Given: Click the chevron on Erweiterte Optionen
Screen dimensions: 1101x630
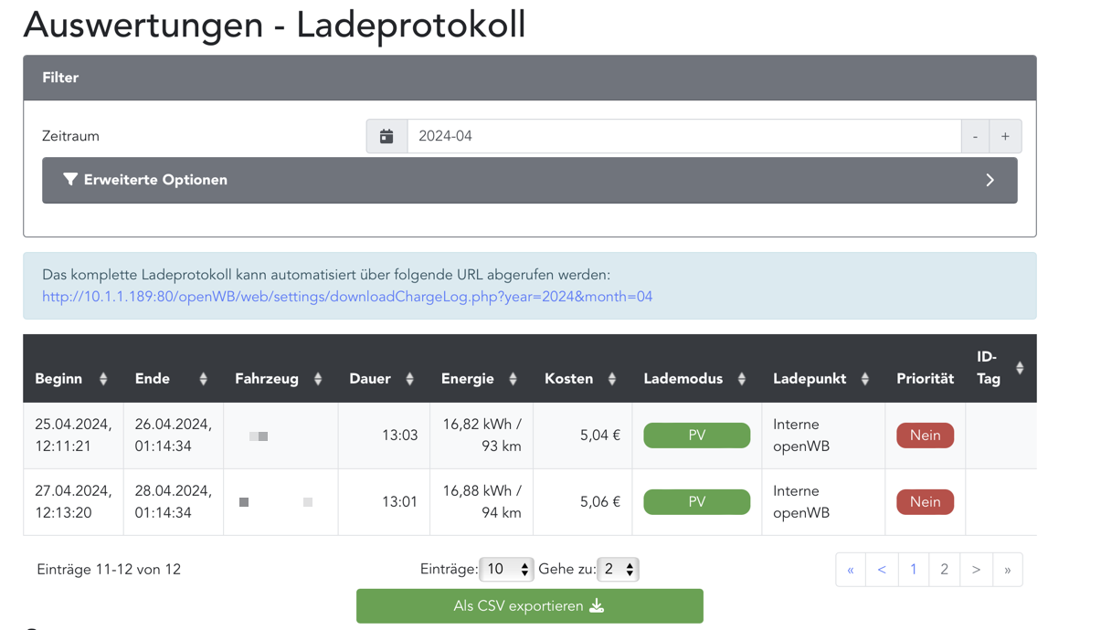Looking at the screenshot, I should click(990, 180).
